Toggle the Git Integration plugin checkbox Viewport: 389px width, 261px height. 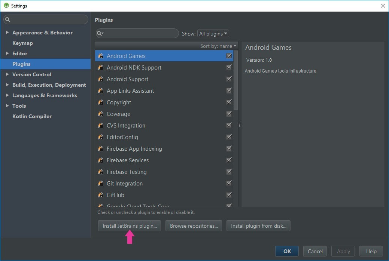[x=229, y=183]
